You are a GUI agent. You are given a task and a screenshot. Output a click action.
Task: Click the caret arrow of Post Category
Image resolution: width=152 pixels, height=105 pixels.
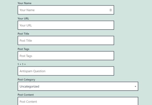pos(135,86)
